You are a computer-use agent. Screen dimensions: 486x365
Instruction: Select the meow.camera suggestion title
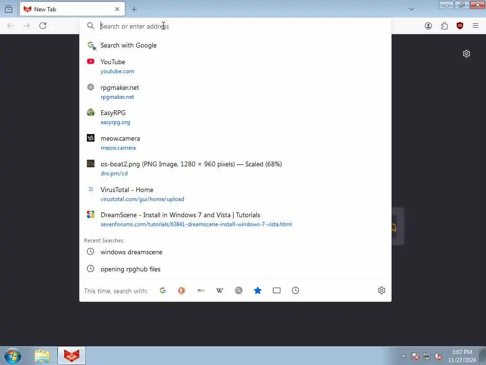[x=120, y=138]
